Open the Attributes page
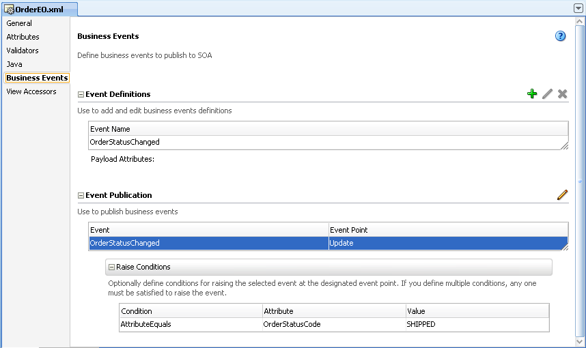 click(23, 37)
